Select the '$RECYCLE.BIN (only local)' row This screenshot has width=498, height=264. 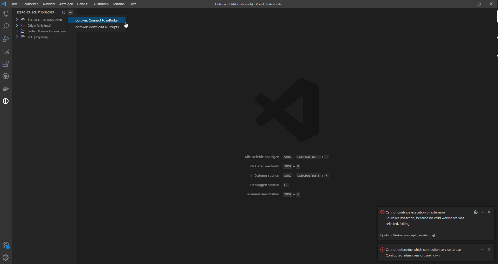tap(44, 20)
